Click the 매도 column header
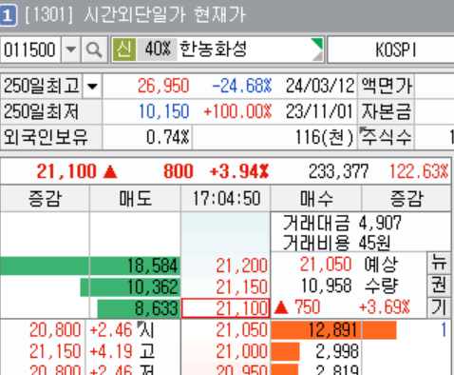The width and height of the screenshot is (454, 375). point(136,199)
